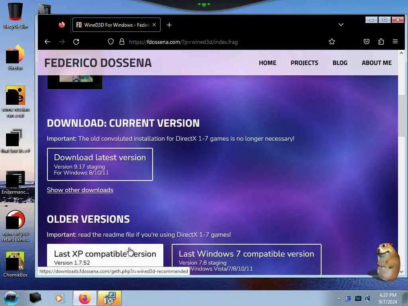408x306 pixels.
Task: Click Firefox taskbar button
Action: 84,298
